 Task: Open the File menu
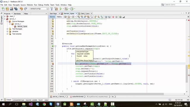(x=2, y=5)
